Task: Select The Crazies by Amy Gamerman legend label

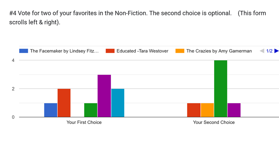Action: (219, 51)
